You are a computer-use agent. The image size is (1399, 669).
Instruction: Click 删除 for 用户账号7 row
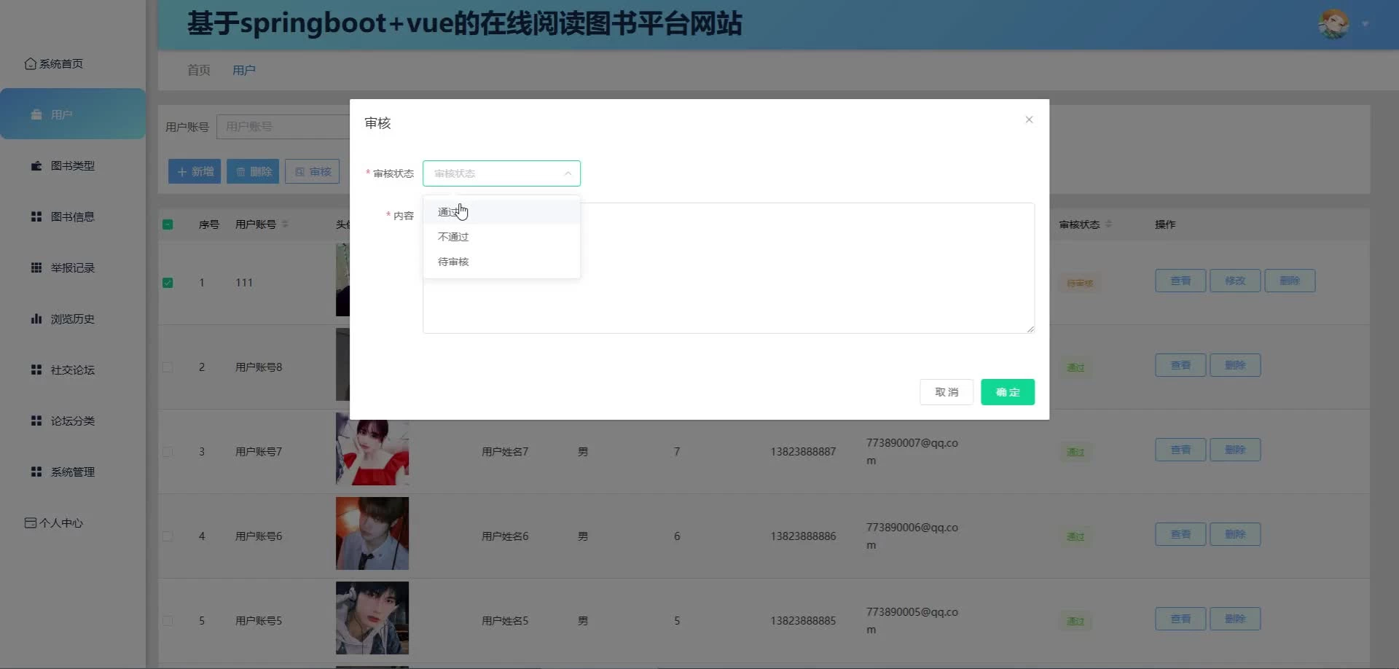(1235, 450)
